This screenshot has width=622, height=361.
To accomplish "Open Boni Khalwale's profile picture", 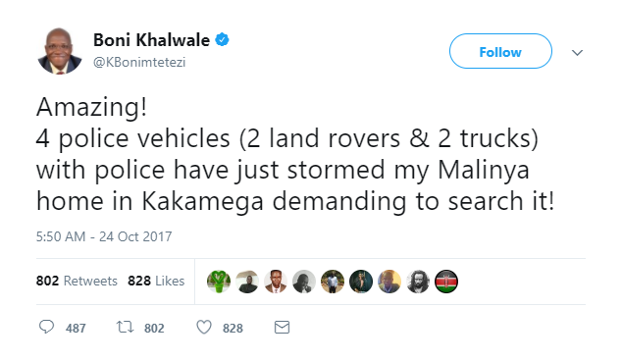I will (x=60, y=51).
